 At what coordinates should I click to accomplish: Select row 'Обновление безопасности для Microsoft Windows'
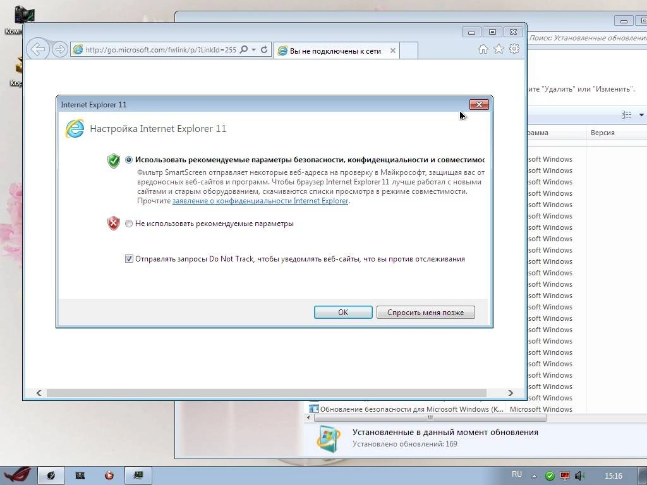click(x=411, y=409)
